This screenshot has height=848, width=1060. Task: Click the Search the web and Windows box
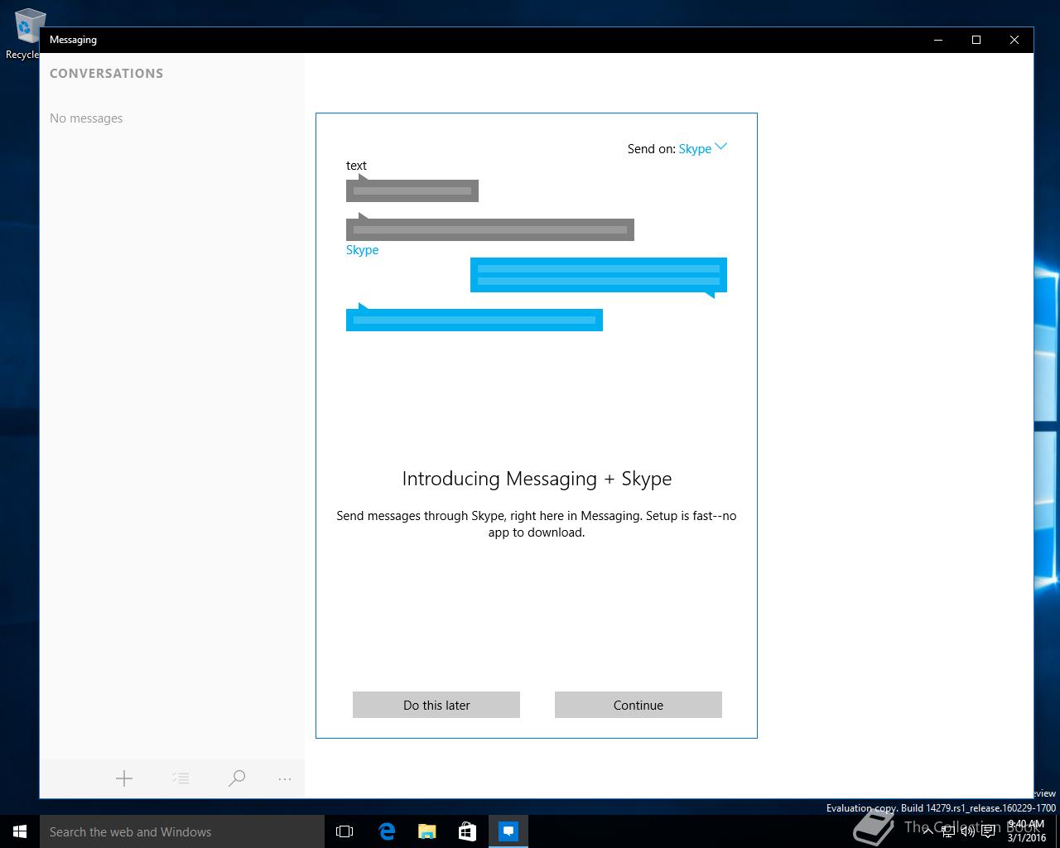pyautogui.click(x=182, y=831)
